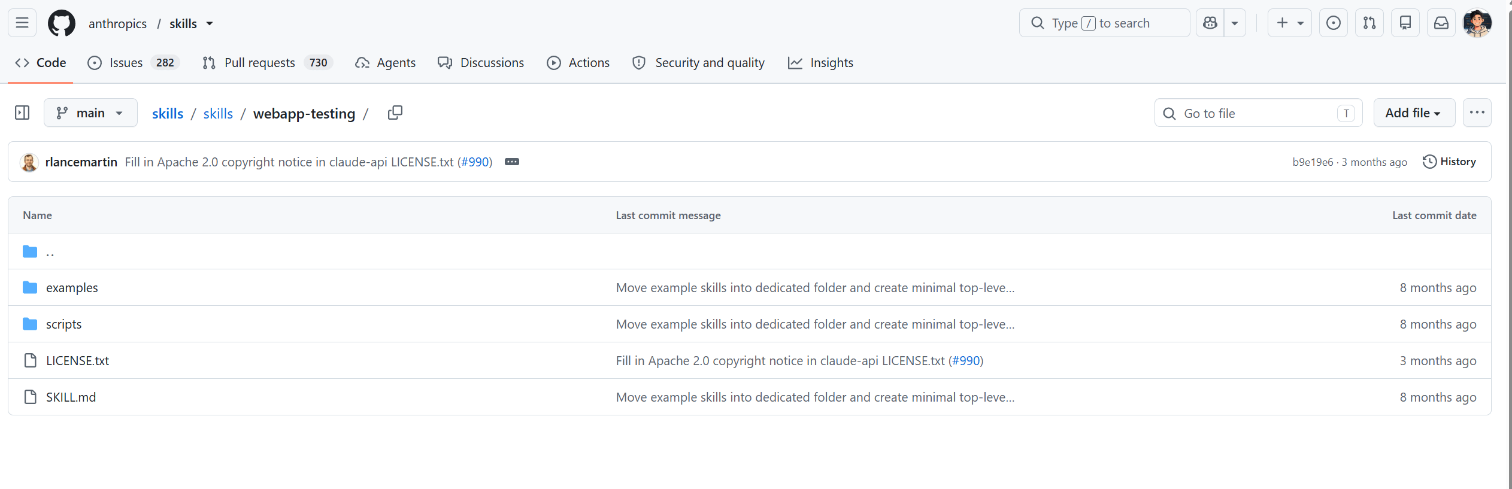Image resolution: width=1512 pixels, height=489 pixels.
Task: Open the skills repository dropdown caret
Action: click(x=210, y=23)
